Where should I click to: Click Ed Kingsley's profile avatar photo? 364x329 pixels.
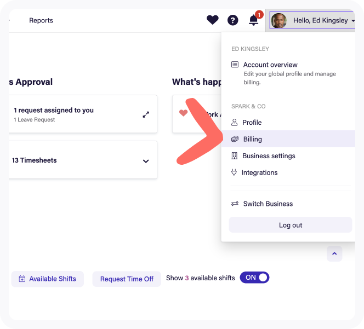[278, 20]
